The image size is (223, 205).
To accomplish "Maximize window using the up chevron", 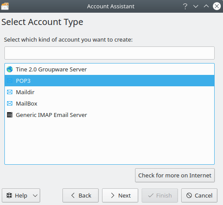I will click(x=206, y=6).
